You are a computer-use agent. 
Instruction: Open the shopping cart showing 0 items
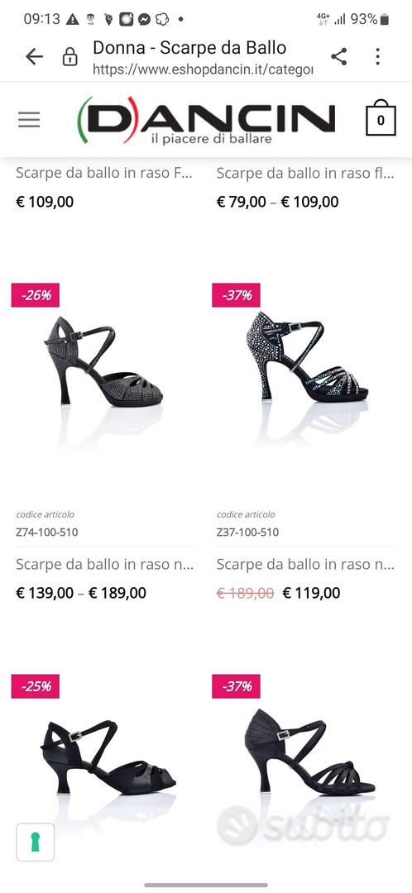[381, 118]
